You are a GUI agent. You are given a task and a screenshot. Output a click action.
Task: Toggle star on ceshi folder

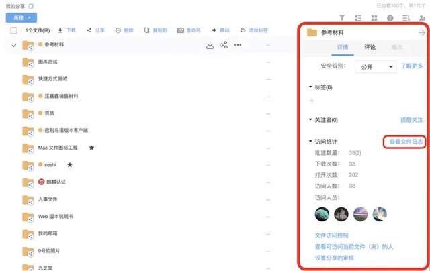[70, 165]
